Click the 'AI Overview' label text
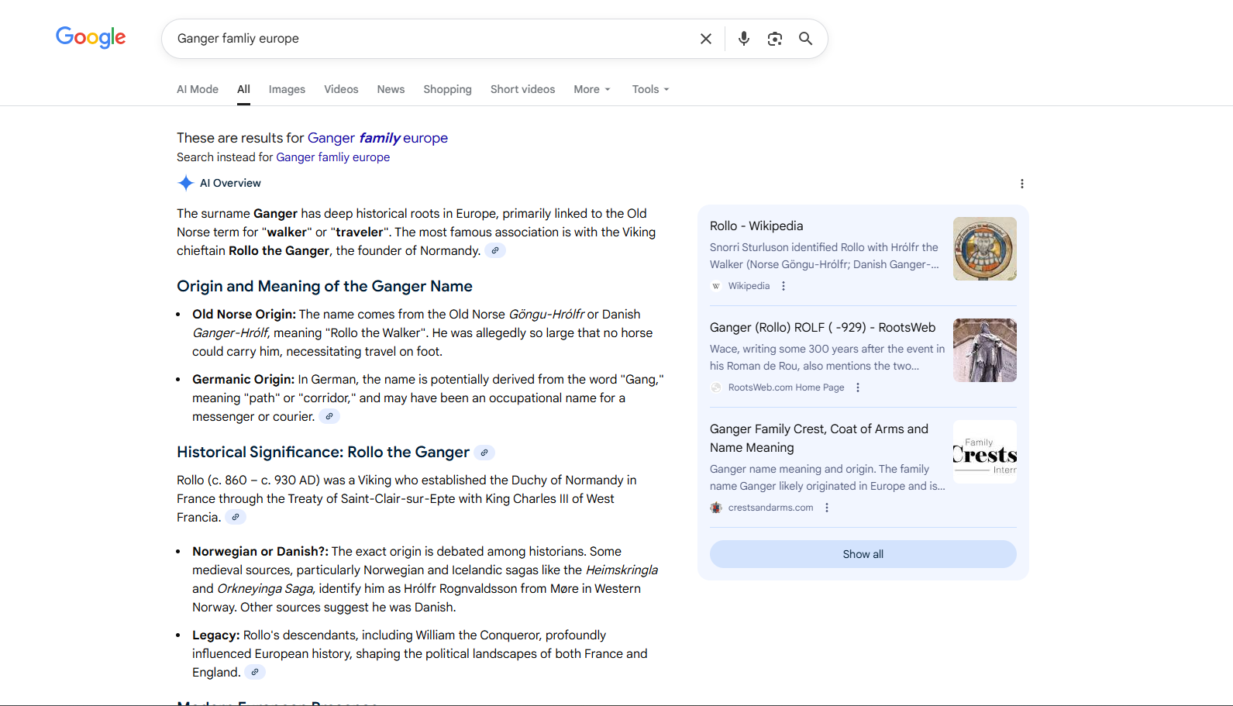The width and height of the screenshot is (1233, 706). 230,183
